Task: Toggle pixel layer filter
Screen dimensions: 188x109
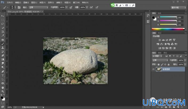Action: point(166,56)
